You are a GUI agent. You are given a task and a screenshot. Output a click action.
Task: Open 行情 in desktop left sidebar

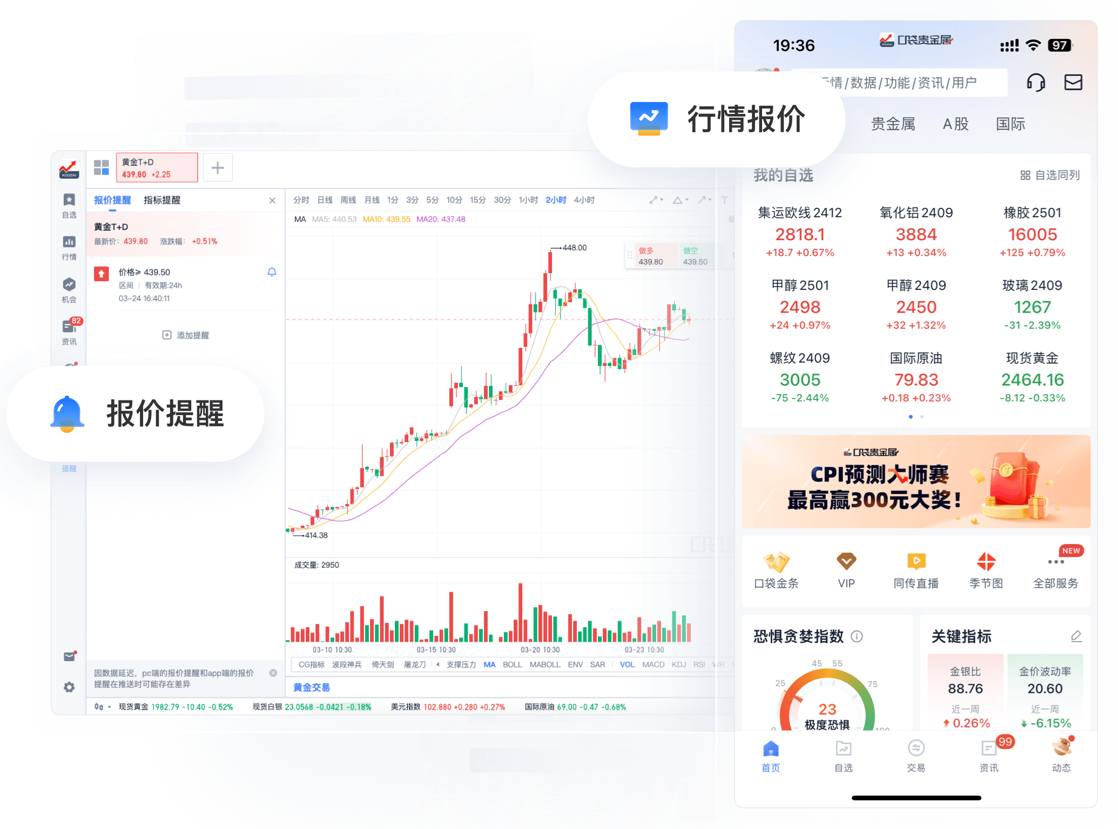[x=69, y=248]
